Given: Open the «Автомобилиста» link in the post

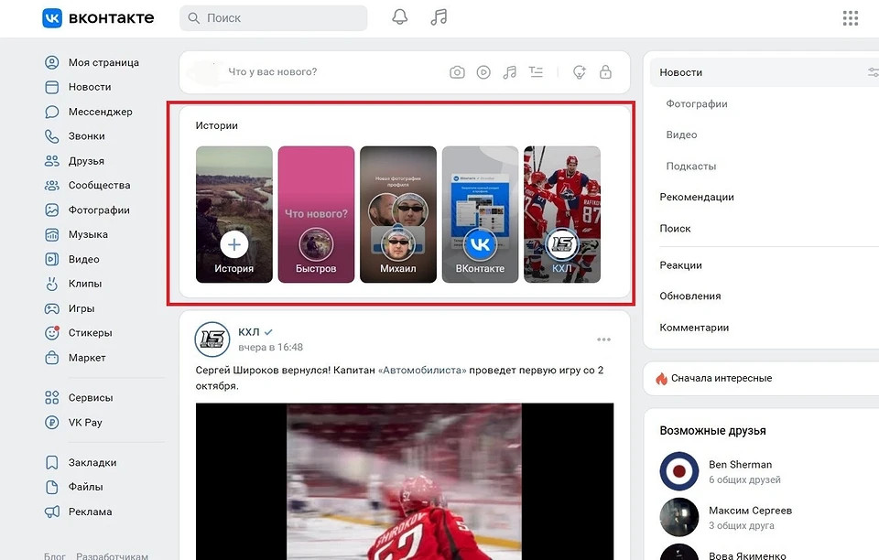Looking at the screenshot, I should tap(422, 371).
